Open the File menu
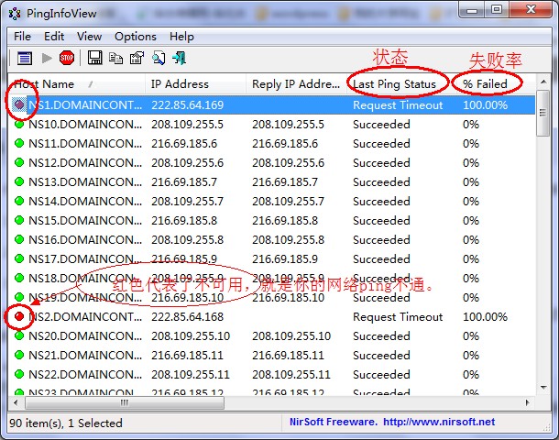The width and height of the screenshot is (559, 440). [x=22, y=36]
